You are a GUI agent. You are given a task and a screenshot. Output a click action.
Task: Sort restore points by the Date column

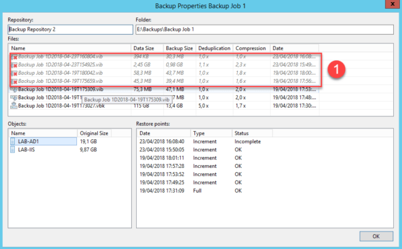point(164,133)
